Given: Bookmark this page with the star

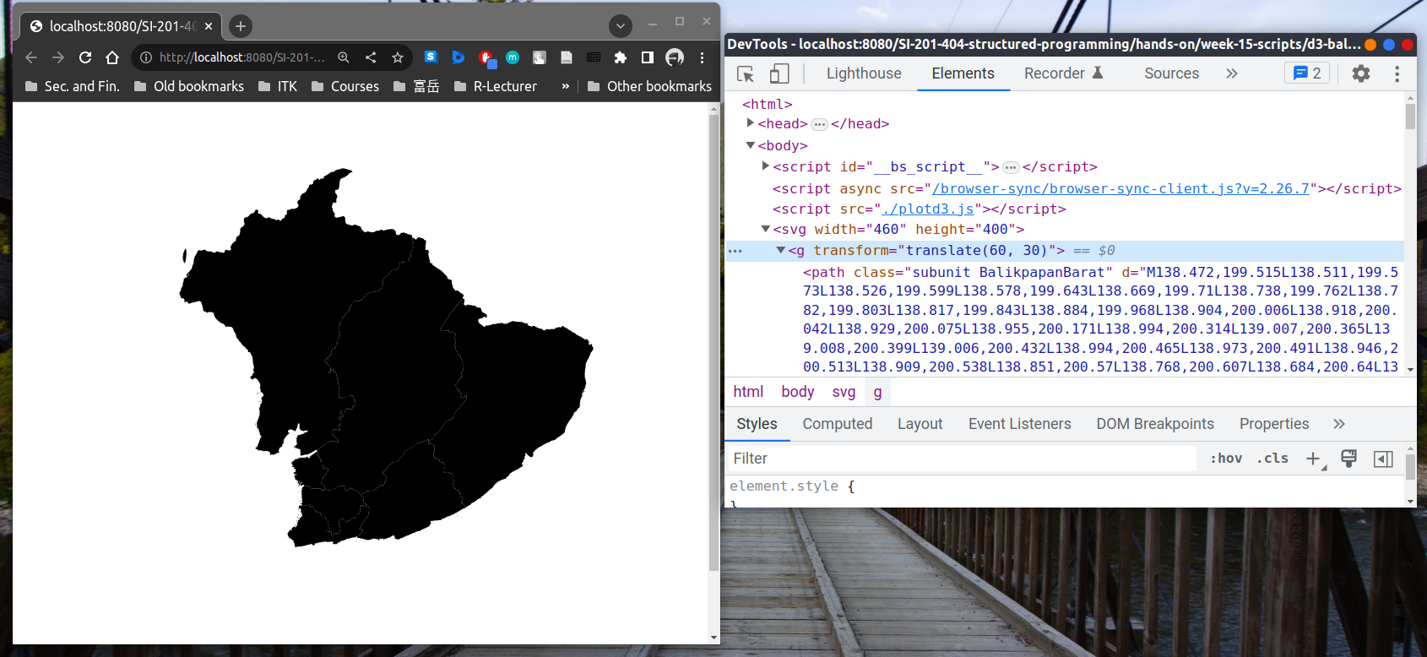Looking at the screenshot, I should tap(398, 57).
